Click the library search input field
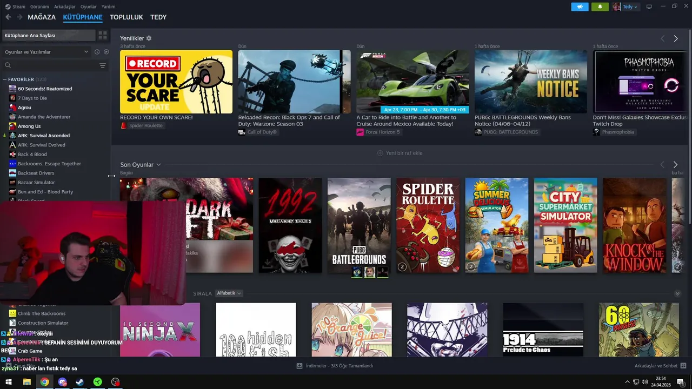692x389 pixels. [54, 65]
